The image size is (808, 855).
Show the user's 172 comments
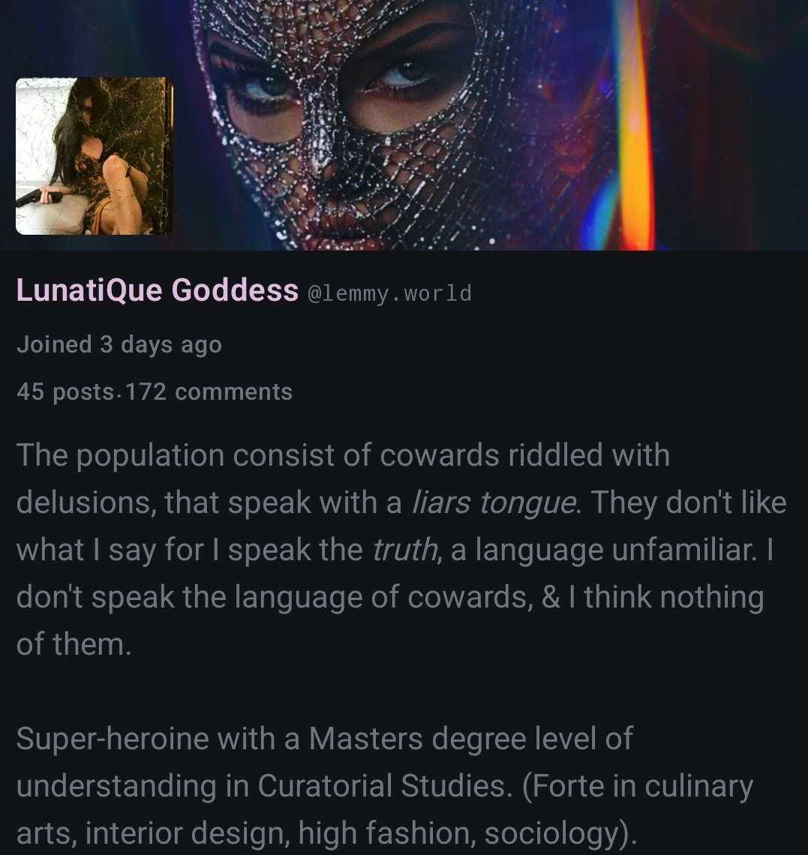pyautogui.click(x=209, y=392)
